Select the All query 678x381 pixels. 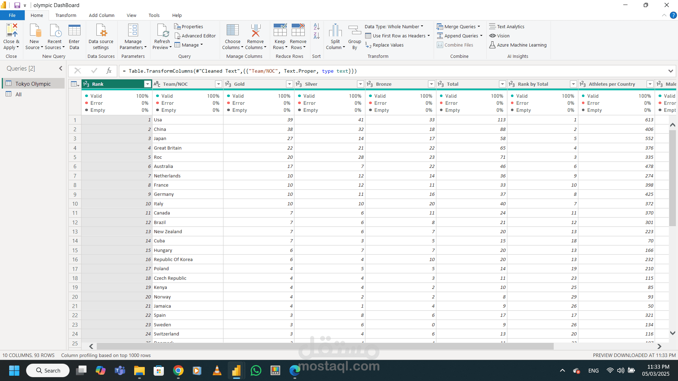pyautogui.click(x=18, y=94)
